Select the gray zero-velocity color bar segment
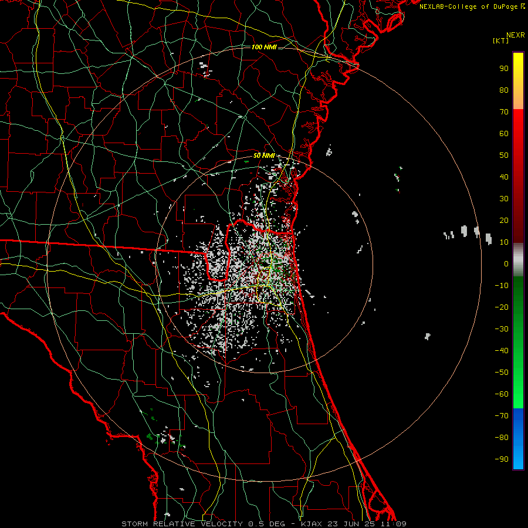This screenshot has width=528, height=528. pyautogui.click(x=518, y=260)
